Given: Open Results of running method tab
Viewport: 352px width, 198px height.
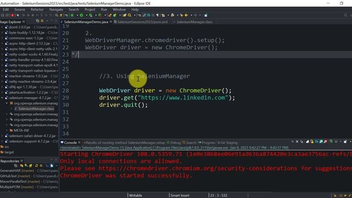Looking at the screenshot, I should click(124, 142).
